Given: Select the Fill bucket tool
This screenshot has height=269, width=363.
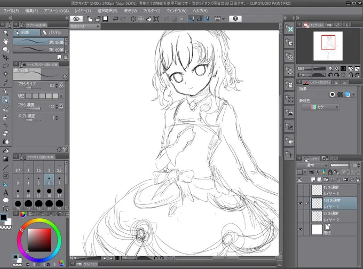Looking at the screenshot, I should 5,151.
